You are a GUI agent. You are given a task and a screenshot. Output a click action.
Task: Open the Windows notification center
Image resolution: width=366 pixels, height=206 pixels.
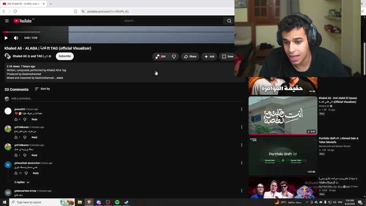[360, 202]
